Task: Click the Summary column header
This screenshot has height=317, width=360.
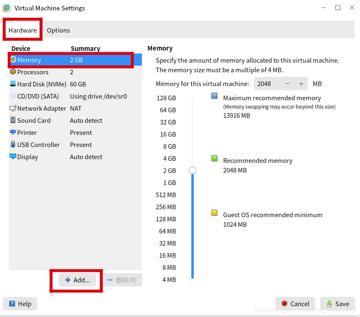Action: [85, 48]
